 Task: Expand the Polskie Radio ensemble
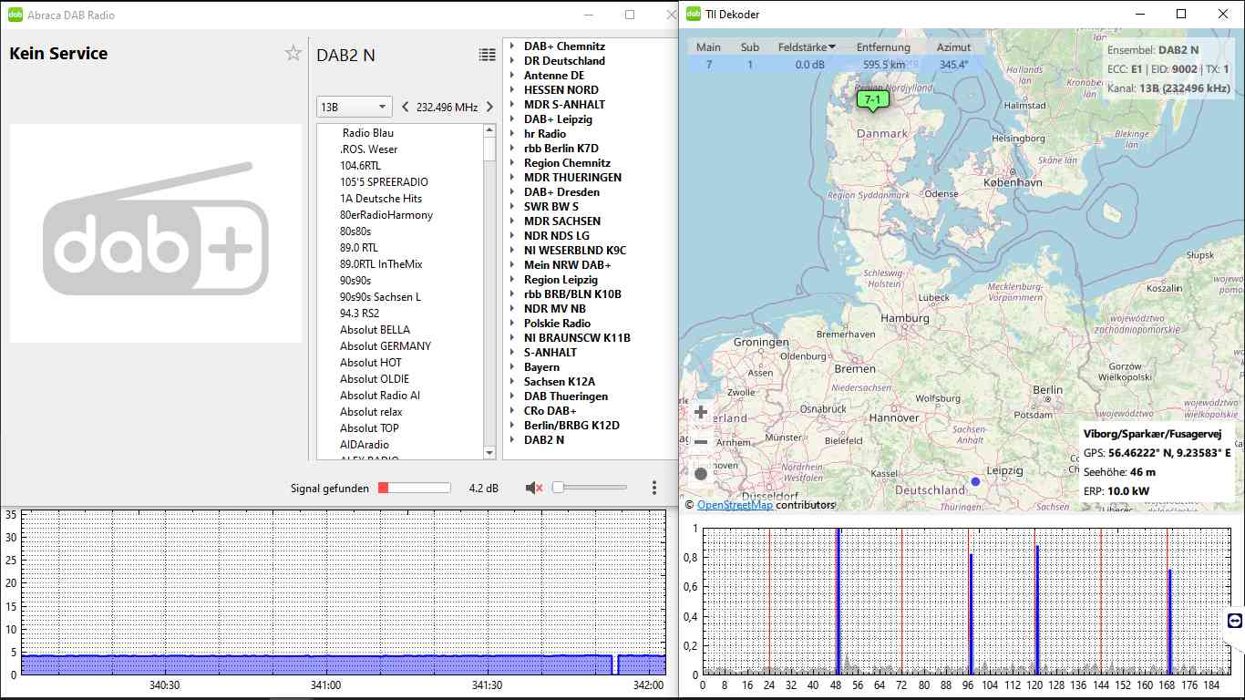click(x=512, y=324)
